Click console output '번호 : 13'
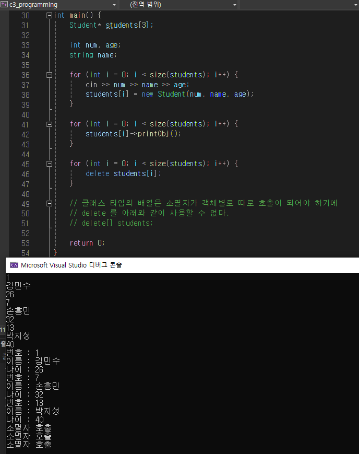 click(x=25, y=403)
